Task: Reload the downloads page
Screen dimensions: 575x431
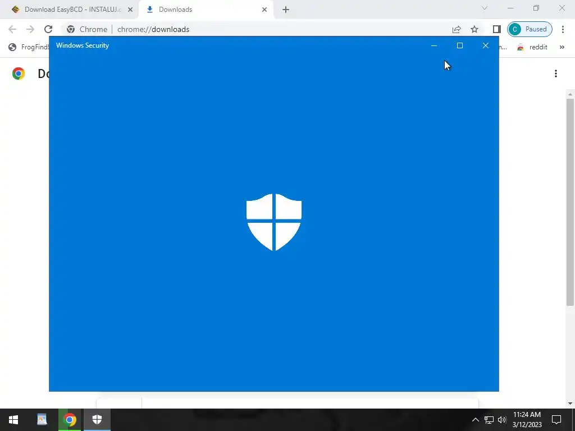Action: pyautogui.click(x=48, y=29)
